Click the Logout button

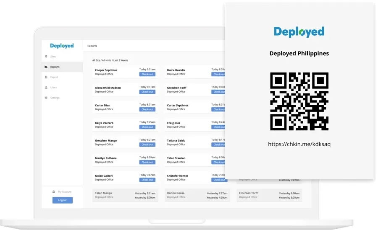pyautogui.click(x=63, y=200)
